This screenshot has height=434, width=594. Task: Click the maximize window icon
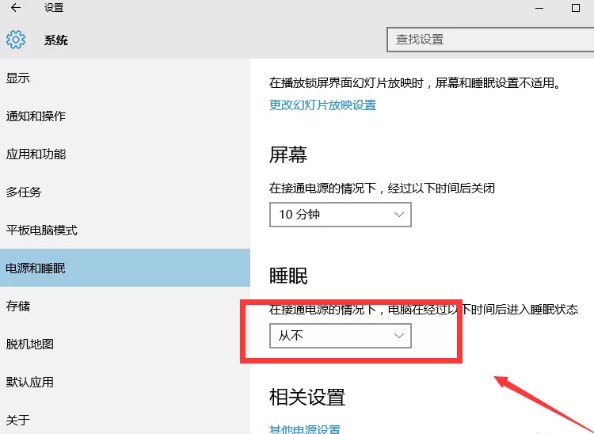point(576,8)
